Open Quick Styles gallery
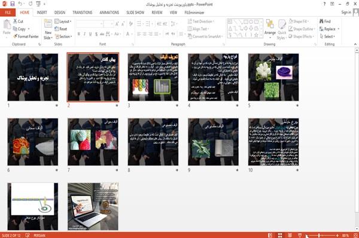This screenshot has height=238, width=359. pyautogui.click(x=282, y=29)
